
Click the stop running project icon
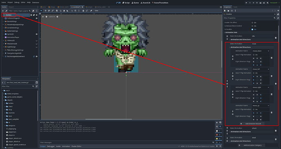[x=253, y=3]
